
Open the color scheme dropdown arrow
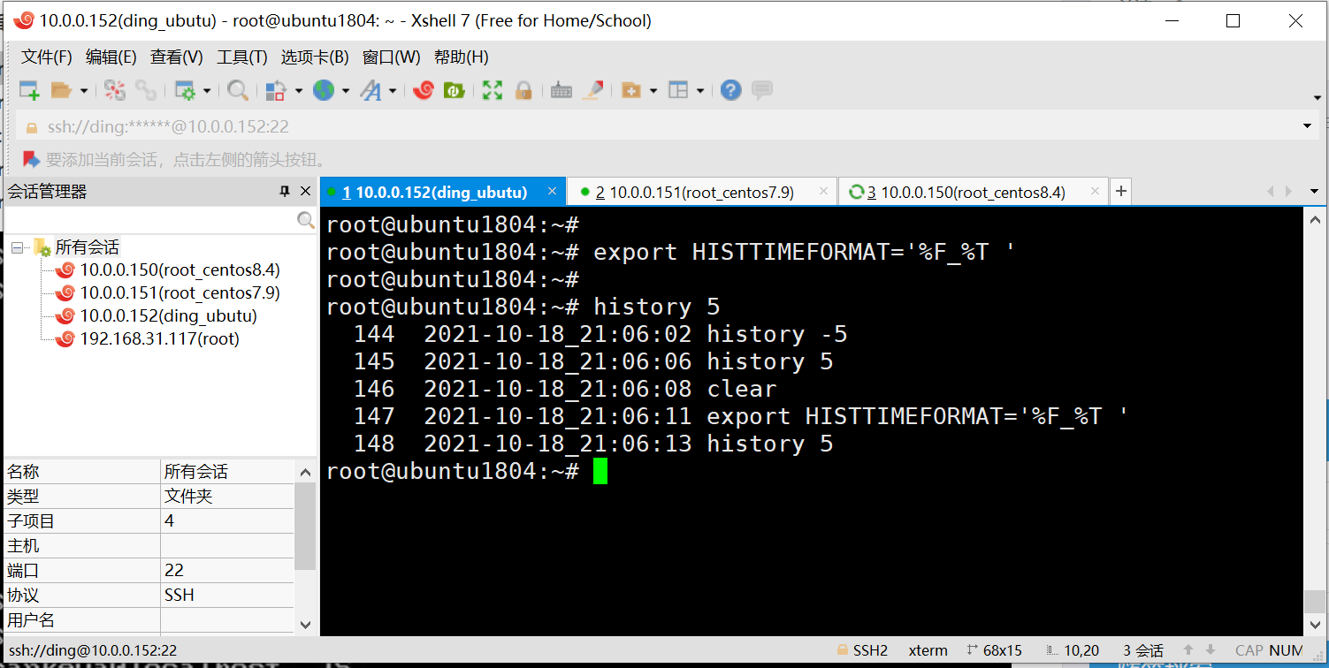[x=299, y=90]
